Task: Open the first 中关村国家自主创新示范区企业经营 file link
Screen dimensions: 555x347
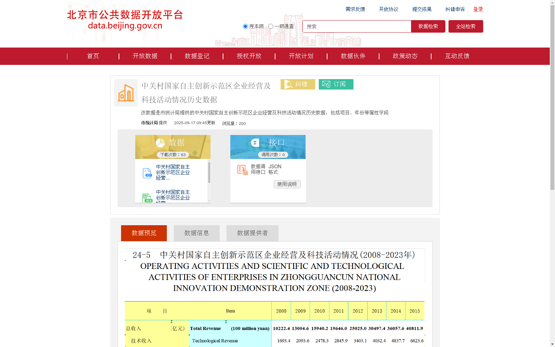Action: coord(173,172)
